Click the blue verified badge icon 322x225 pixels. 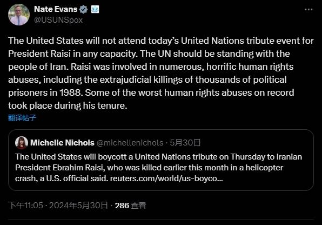83,9
